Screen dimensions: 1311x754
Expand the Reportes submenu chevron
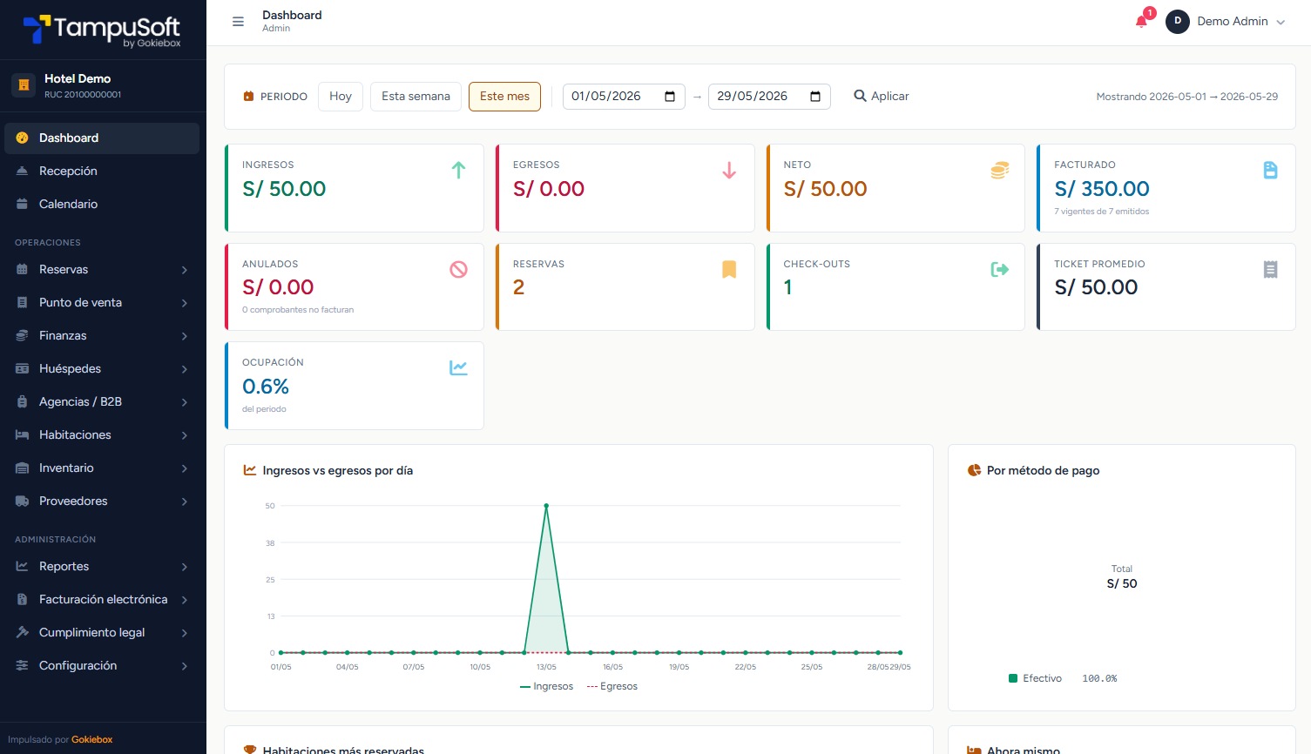pyautogui.click(x=185, y=567)
